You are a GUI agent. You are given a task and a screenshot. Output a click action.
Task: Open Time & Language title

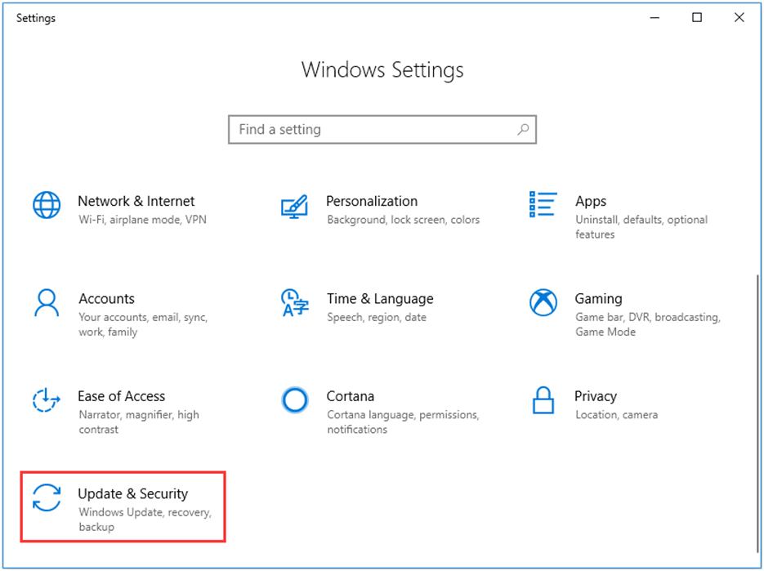coord(380,299)
